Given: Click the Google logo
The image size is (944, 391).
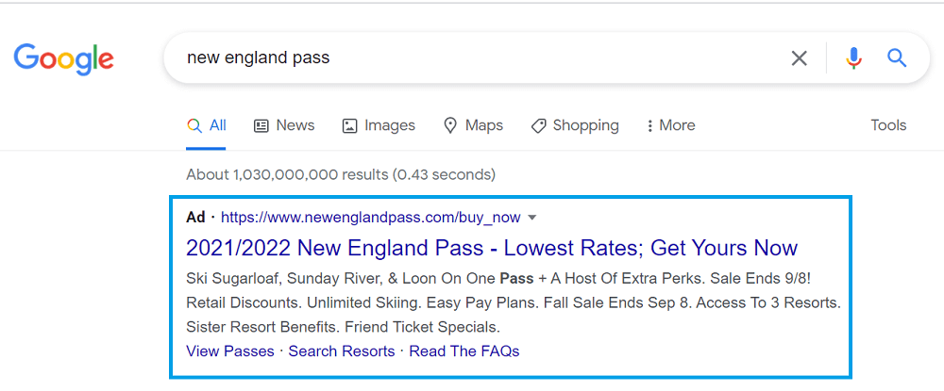Looking at the screenshot, I should point(64,60).
